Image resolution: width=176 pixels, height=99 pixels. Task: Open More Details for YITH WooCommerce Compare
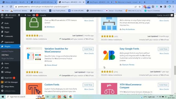pyautogui.click(x=164, y=89)
